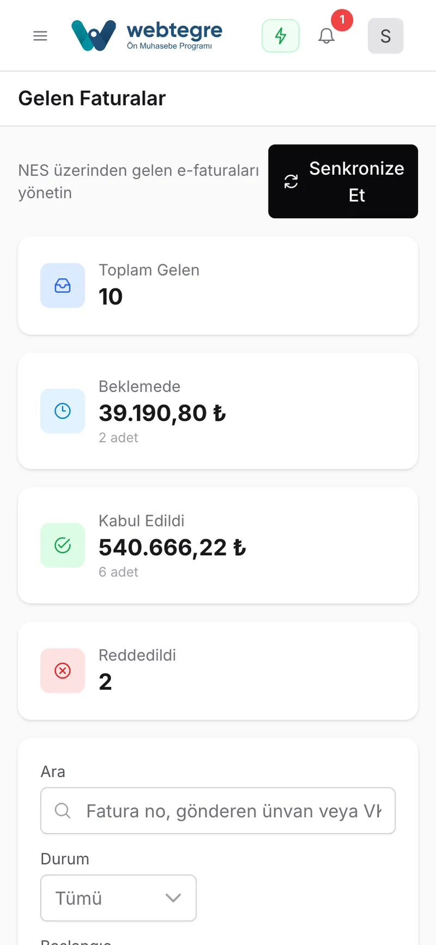Click the magnifier icon in search box
436x945 pixels.
tap(63, 811)
